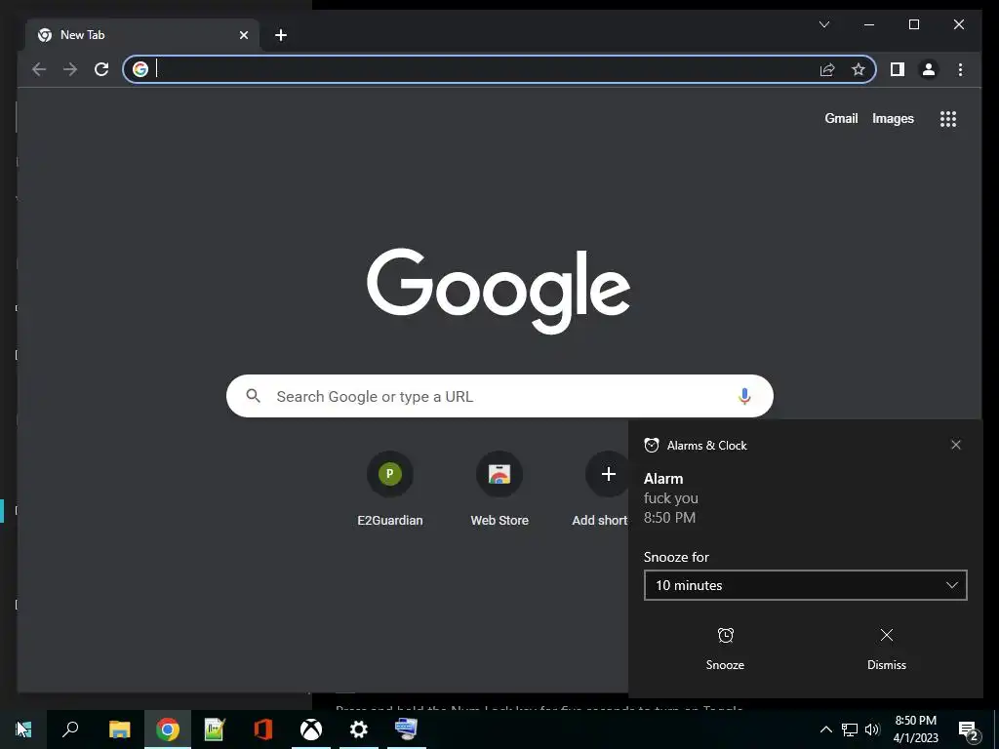Add a new shortcut tile
This screenshot has height=749, width=999.
(609, 475)
